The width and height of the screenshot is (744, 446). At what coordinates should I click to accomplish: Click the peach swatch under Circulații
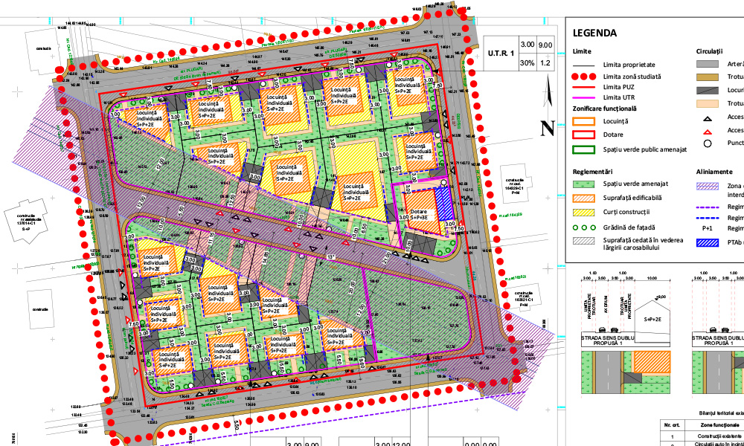click(x=707, y=104)
